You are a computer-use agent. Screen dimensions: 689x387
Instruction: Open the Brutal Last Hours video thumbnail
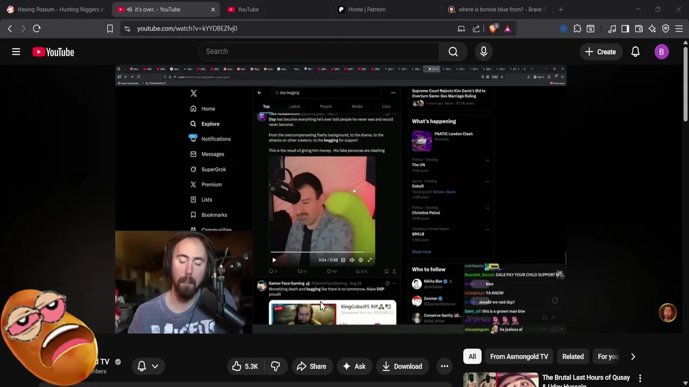click(501, 379)
